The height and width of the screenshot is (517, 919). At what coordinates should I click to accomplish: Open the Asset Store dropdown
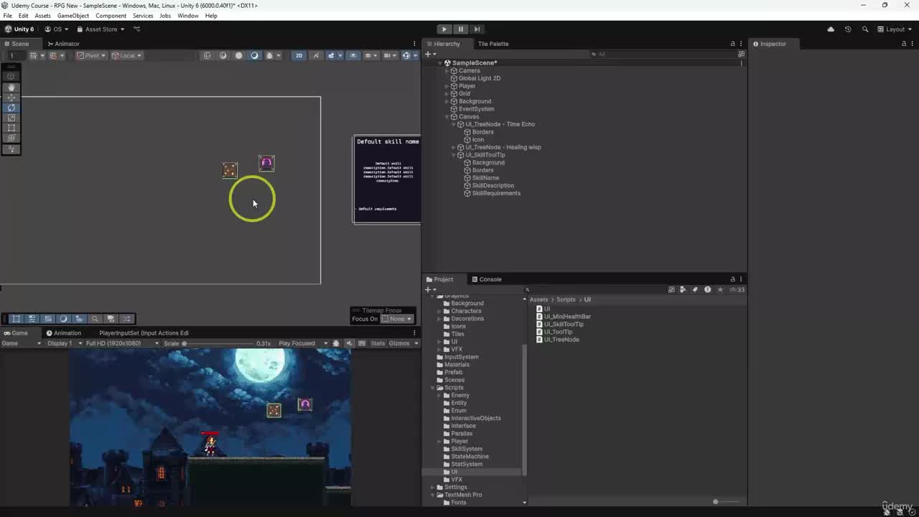pos(101,29)
